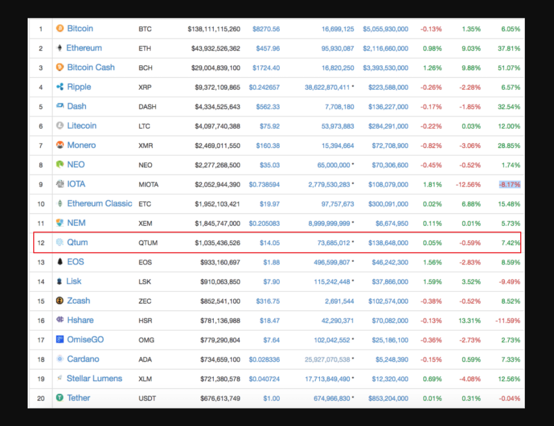Viewport: 554px width, 426px height.
Task: Click the NEM shield logo icon
Action: point(60,223)
